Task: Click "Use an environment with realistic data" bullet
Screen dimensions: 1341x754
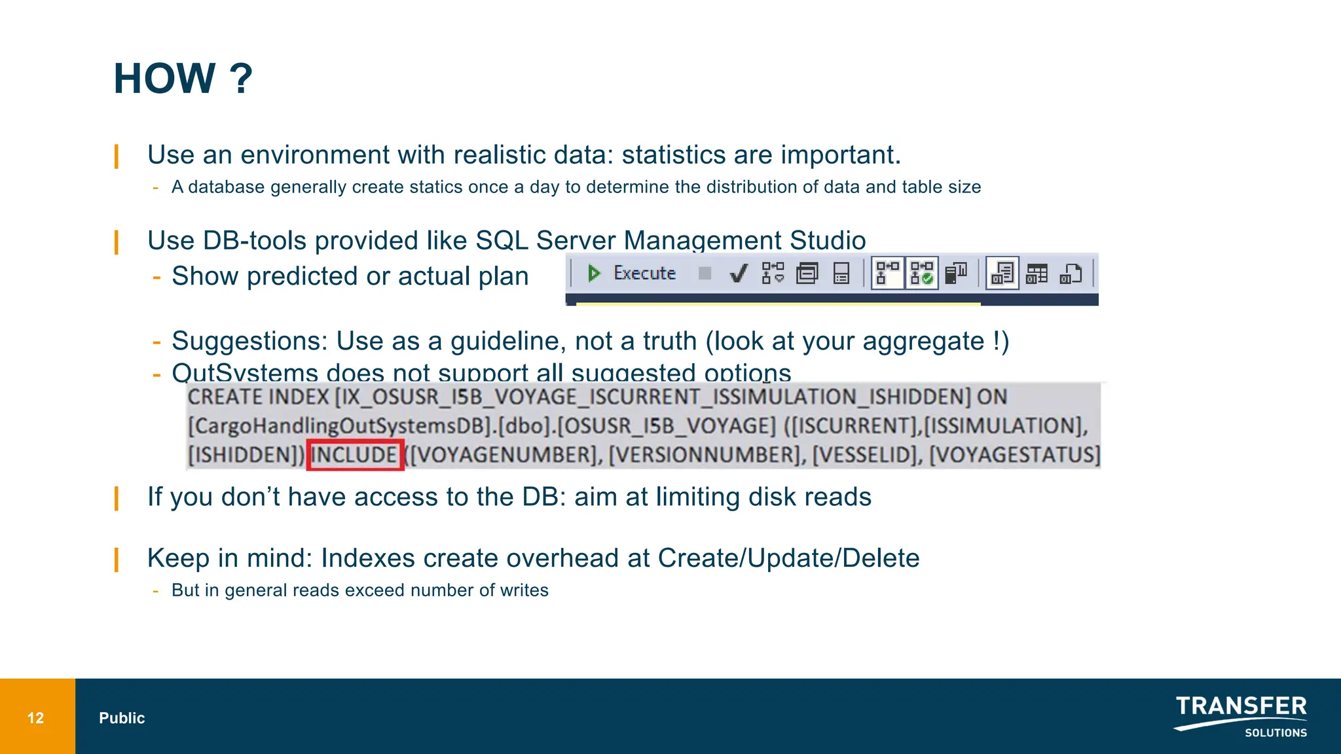Action: (524, 155)
